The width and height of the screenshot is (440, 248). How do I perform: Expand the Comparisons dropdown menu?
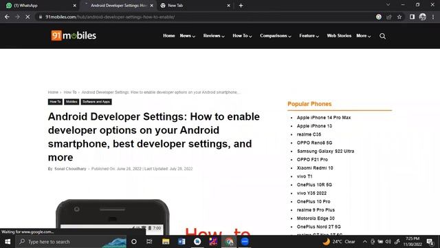coord(276,36)
